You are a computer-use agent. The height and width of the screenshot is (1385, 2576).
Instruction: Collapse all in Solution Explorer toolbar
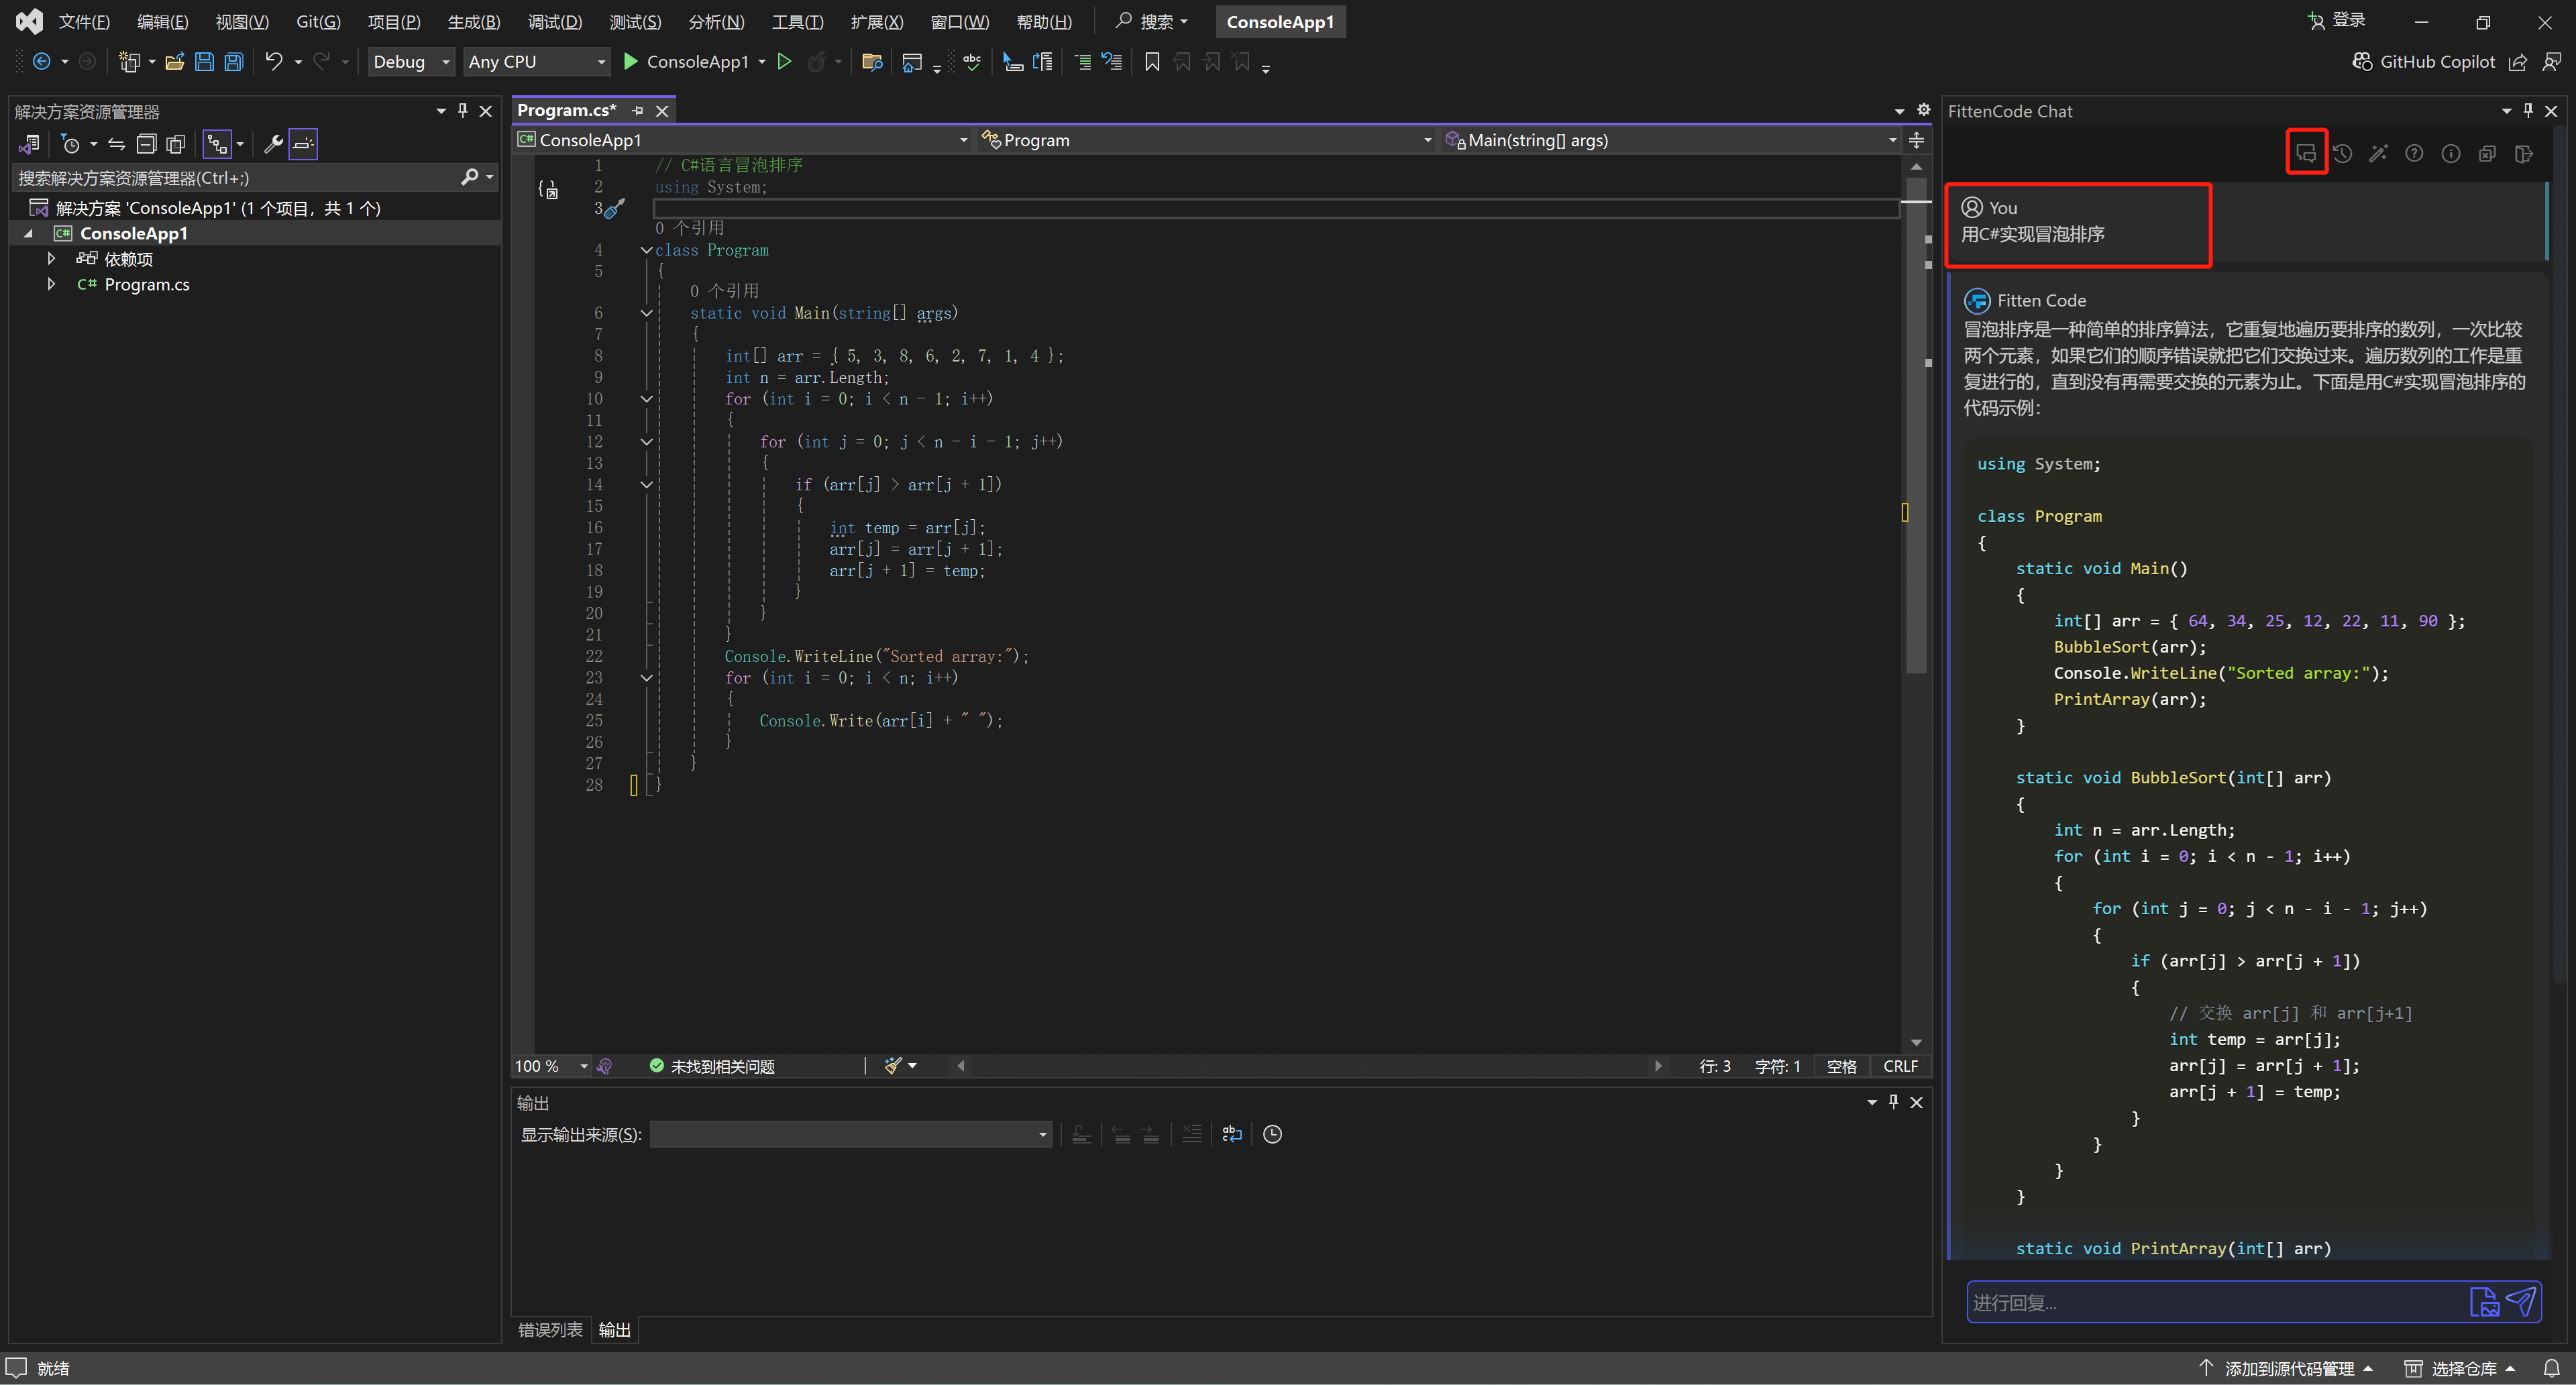point(146,144)
